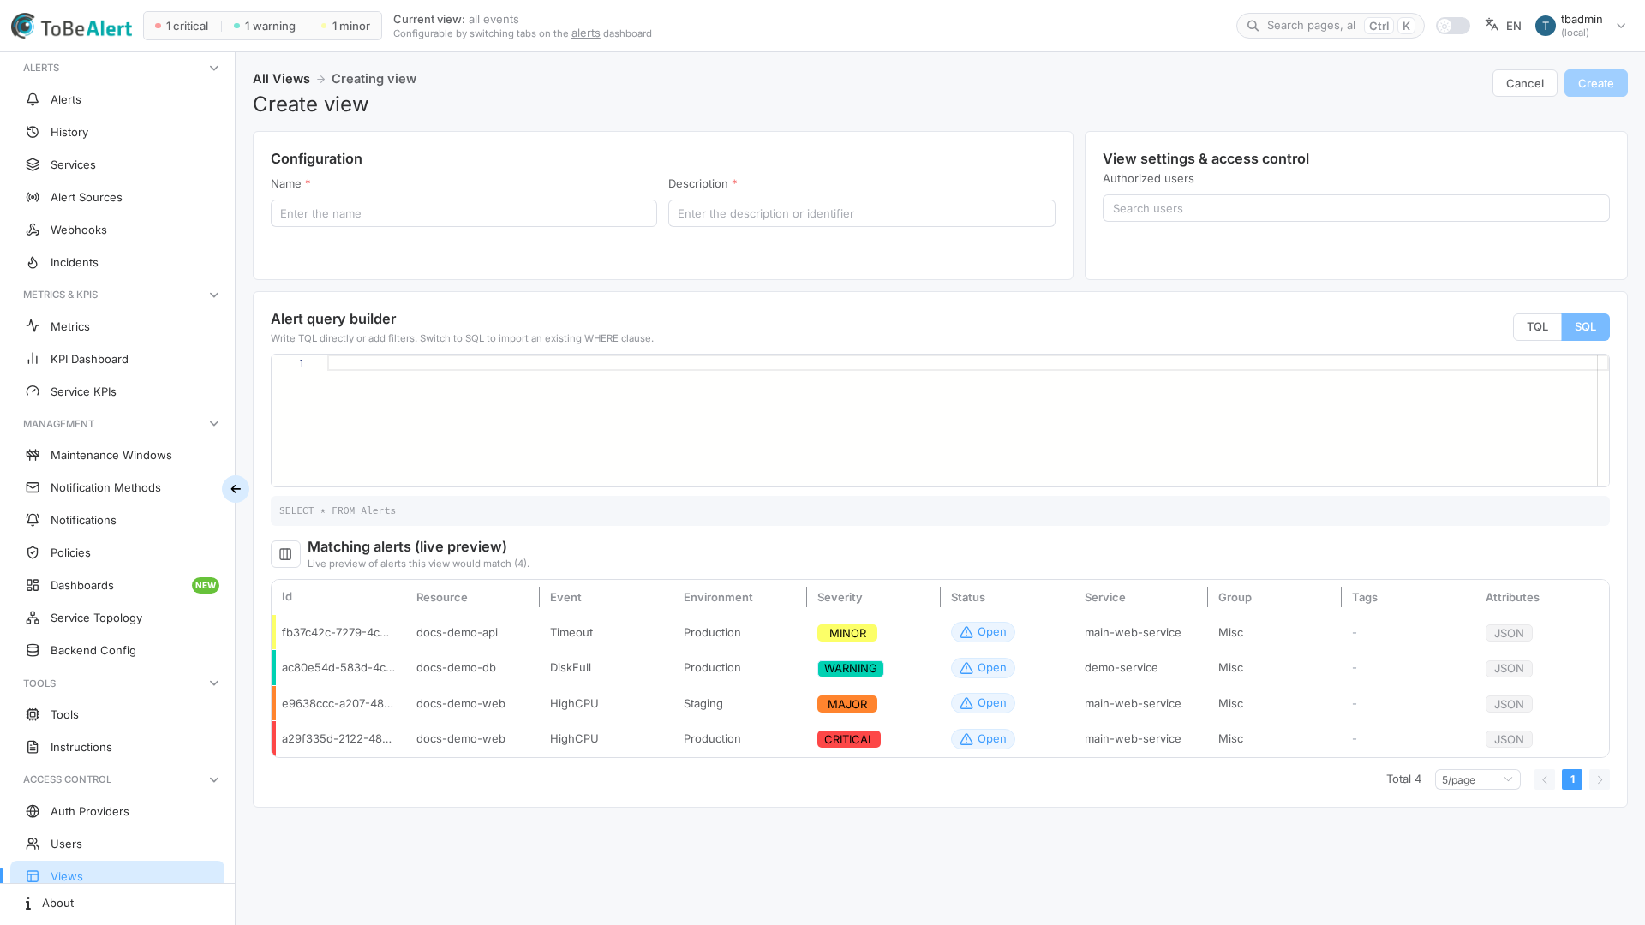The image size is (1645, 925).
Task: Toggle the dark mode switch
Action: [x=1452, y=26]
